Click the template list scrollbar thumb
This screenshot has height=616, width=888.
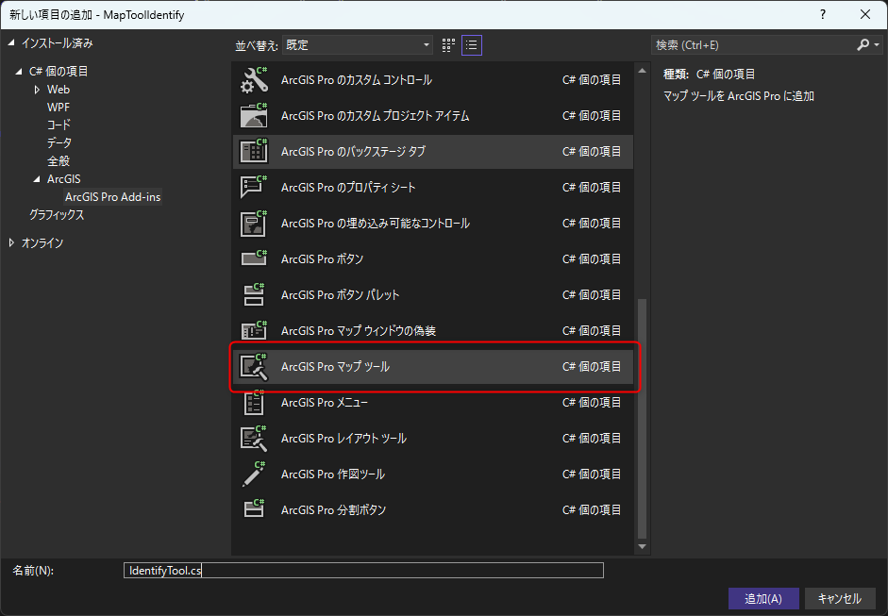[642, 418]
